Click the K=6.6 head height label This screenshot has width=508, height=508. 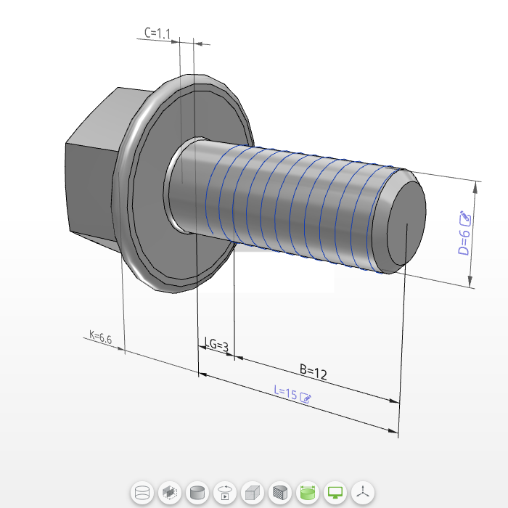click(100, 337)
